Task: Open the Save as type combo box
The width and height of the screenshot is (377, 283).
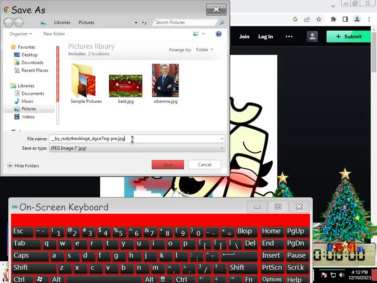Action: coord(137,148)
